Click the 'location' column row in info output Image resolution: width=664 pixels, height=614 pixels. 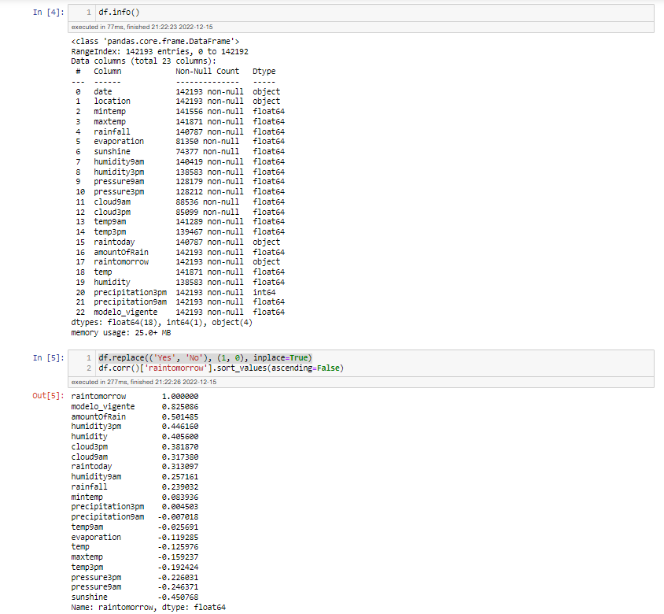click(178, 102)
